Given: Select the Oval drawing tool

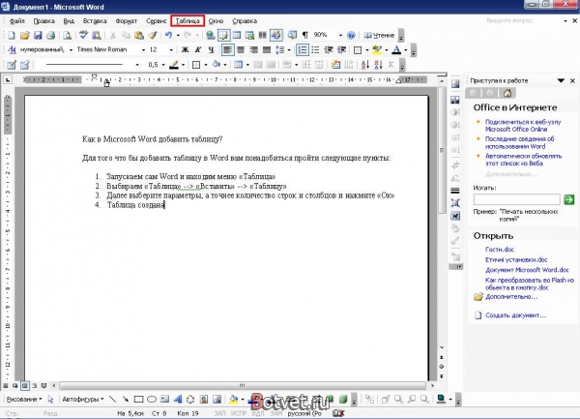Looking at the screenshot, I should pyautogui.click(x=152, y=399).
